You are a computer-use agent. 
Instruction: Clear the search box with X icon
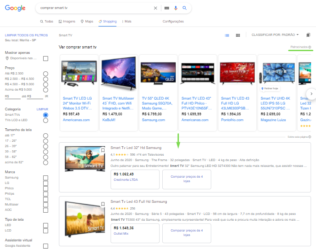[156, 8]
